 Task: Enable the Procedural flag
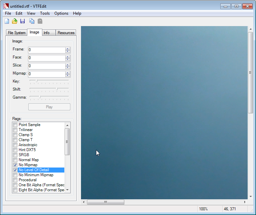tap(15, 180)
